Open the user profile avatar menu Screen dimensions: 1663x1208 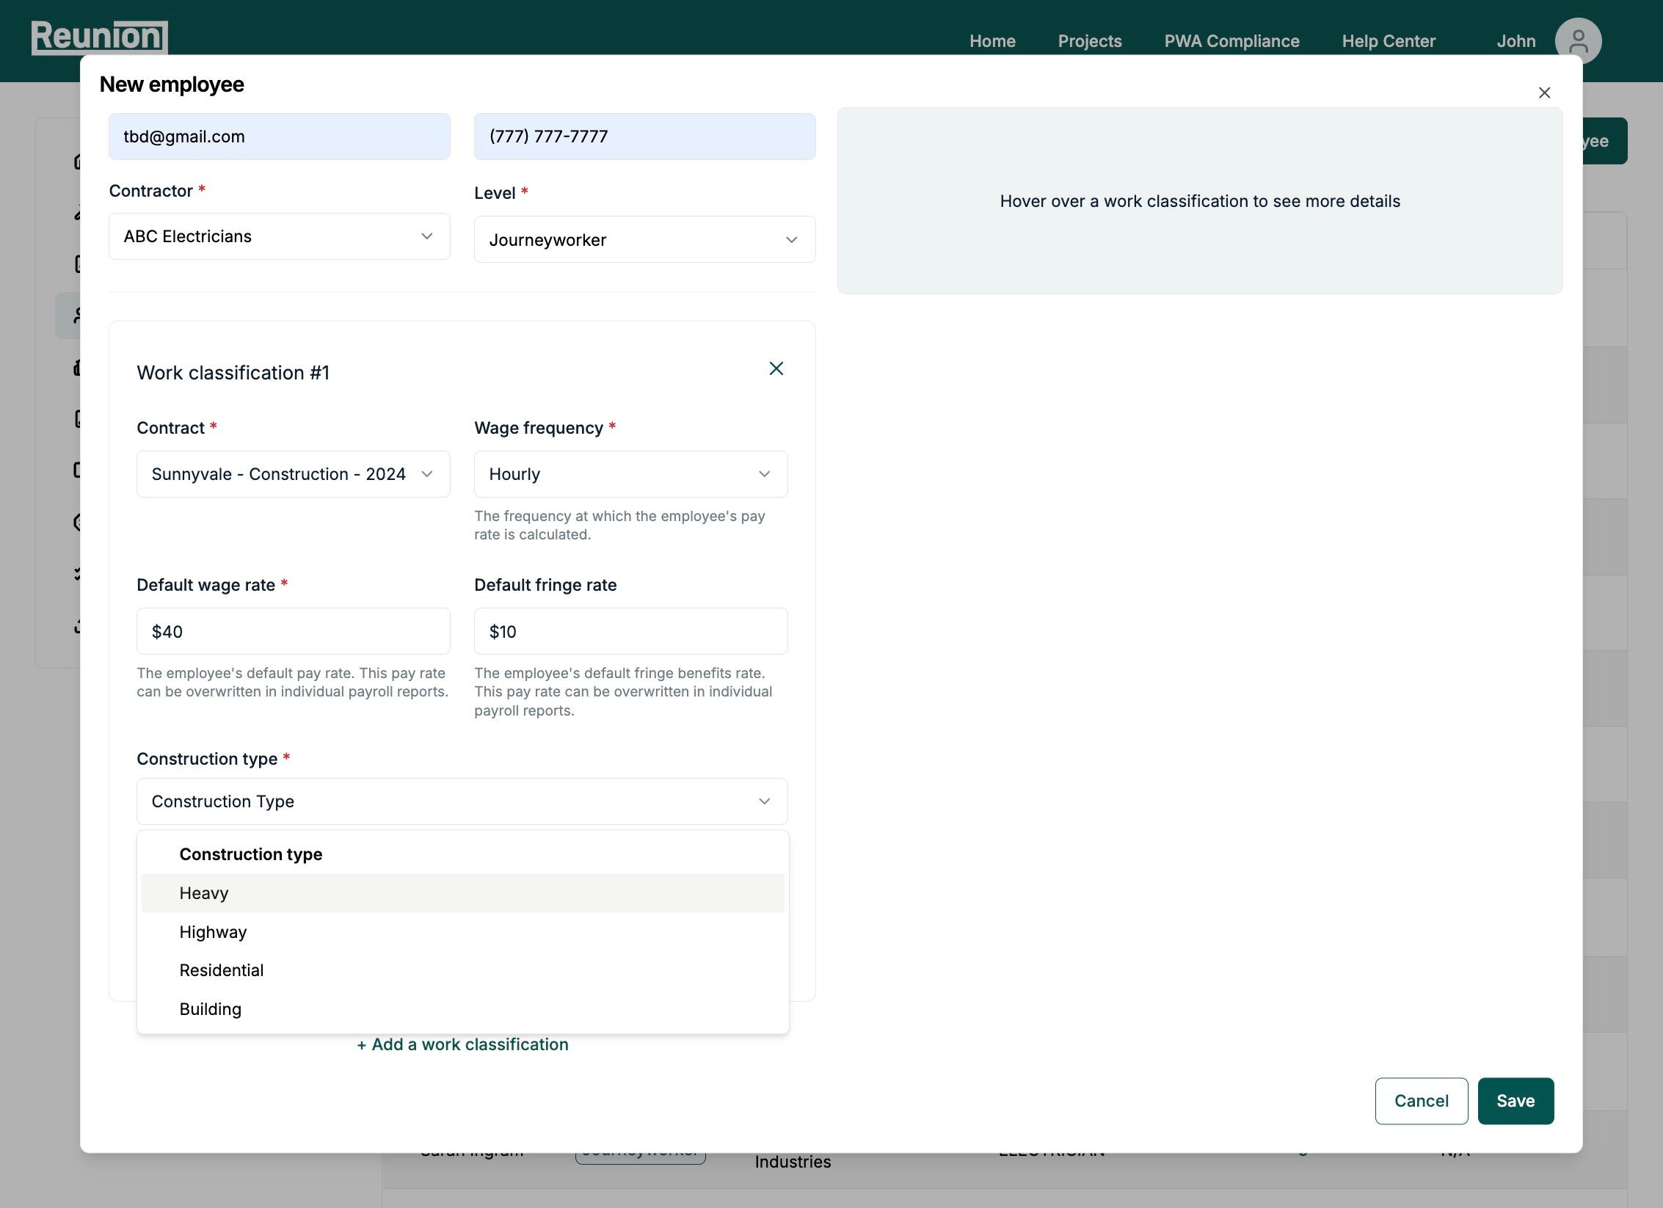(x=1576, y=41)
